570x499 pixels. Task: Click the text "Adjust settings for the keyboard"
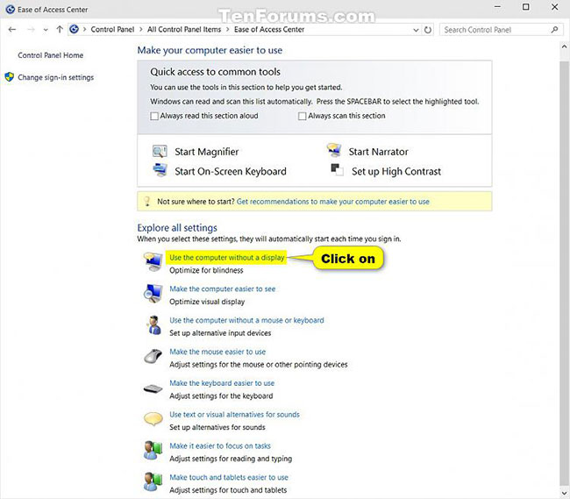(221, 396)
